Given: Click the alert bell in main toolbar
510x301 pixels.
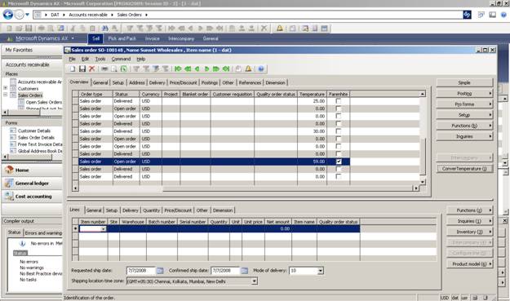Looking at the screenshot, I should pos(279,29).
